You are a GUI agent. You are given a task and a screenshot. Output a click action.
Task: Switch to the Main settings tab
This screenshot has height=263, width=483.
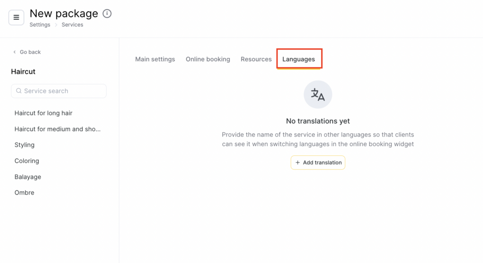155,59
